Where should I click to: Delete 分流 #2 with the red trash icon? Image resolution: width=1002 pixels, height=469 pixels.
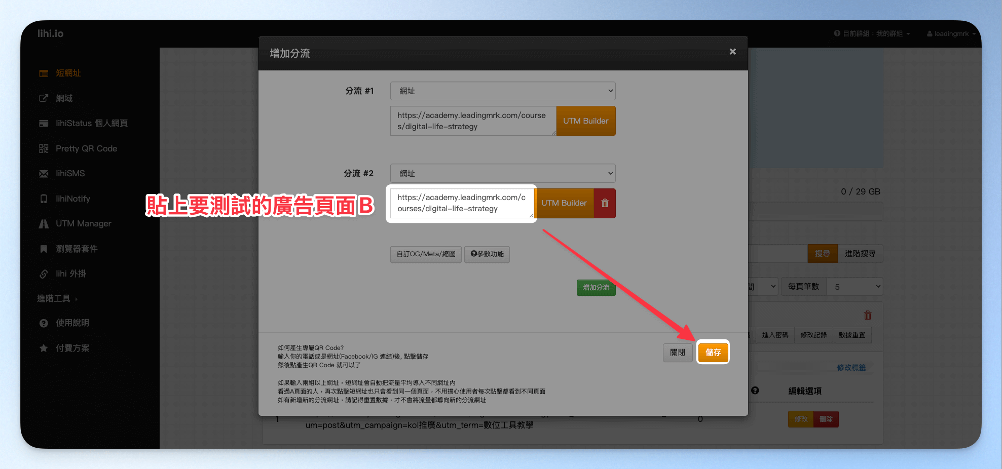pyautogui.click(x=605, y=203)
